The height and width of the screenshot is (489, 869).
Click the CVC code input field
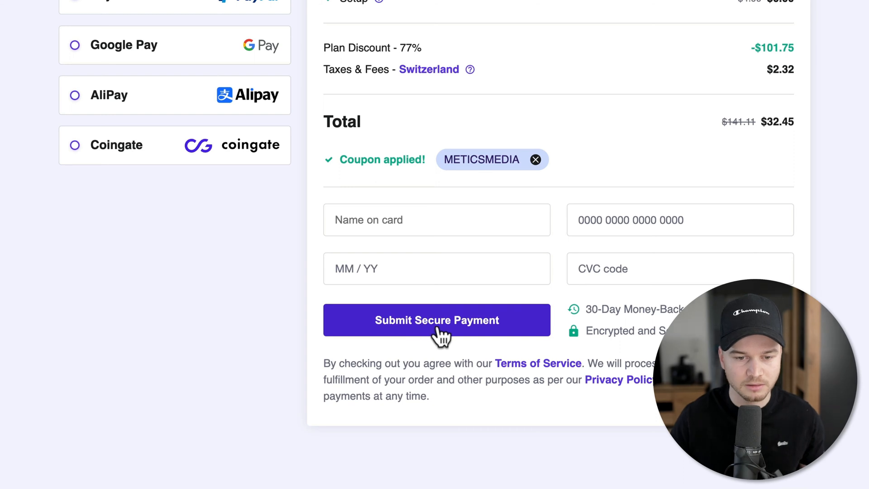tap(680, 268)
